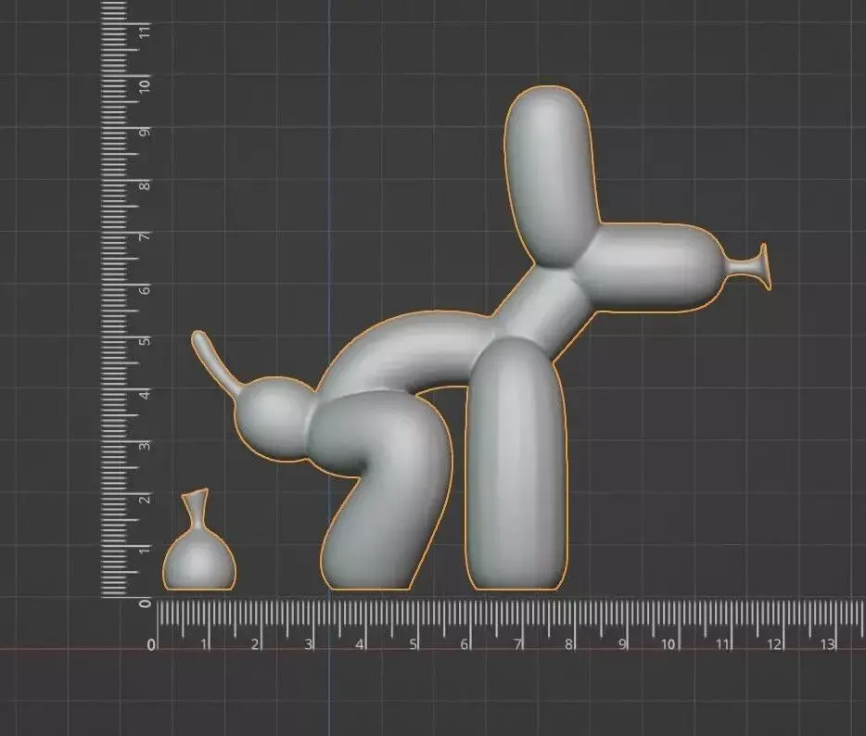Click the balloon dog's thin tail tip
This screenshot has width=866, height=736.
pyautogui.click(x=215, y=362)
